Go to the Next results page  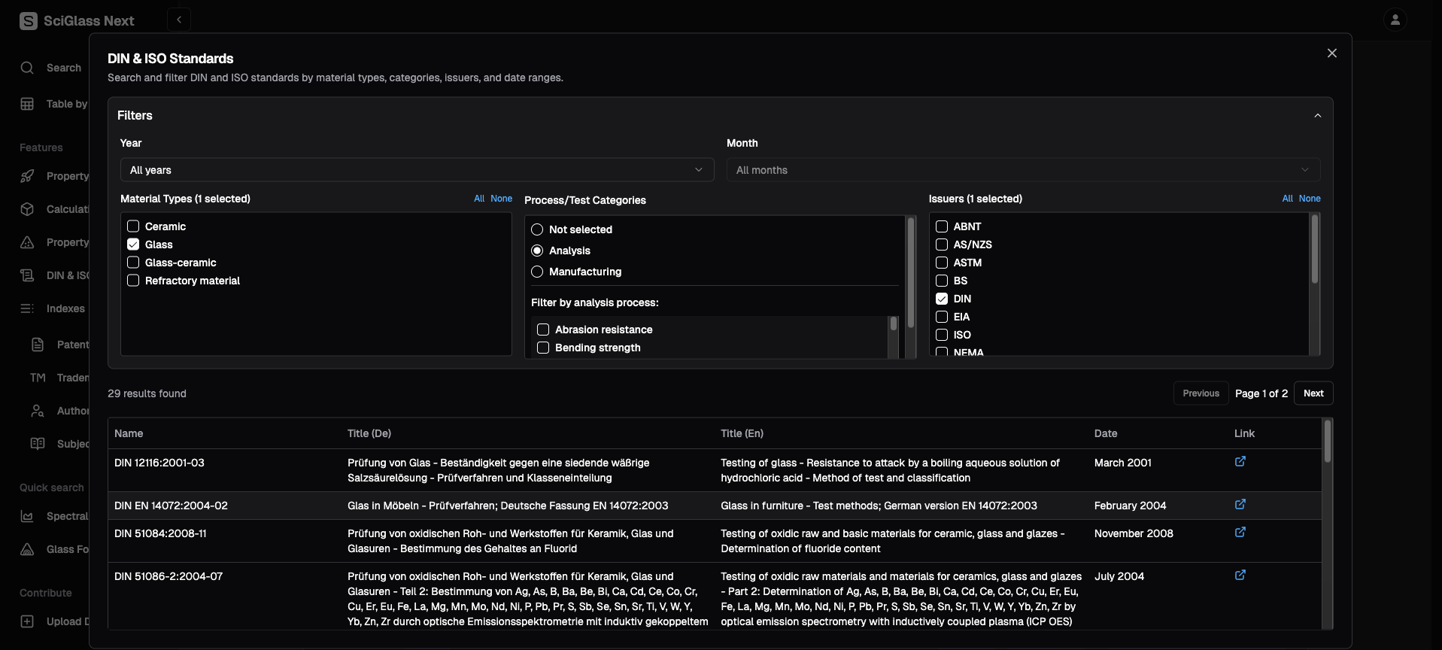pyautogui.click(x=1313, y=393)
